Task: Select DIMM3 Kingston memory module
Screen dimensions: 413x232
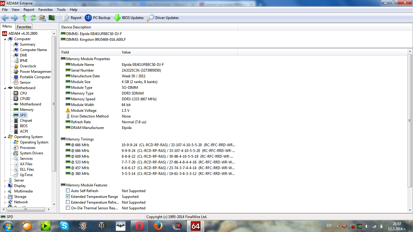Action: 96,40
